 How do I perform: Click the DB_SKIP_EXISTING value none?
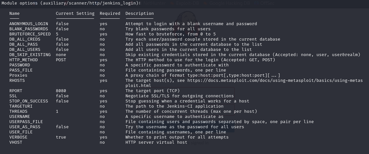[61, 55]
